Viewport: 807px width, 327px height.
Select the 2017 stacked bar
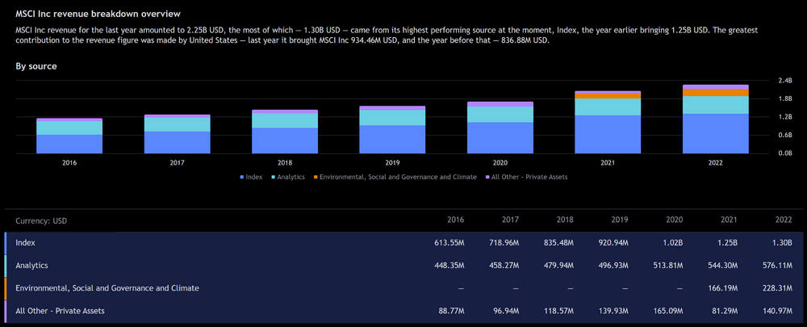pyautogui.click(x=177, y=134)
